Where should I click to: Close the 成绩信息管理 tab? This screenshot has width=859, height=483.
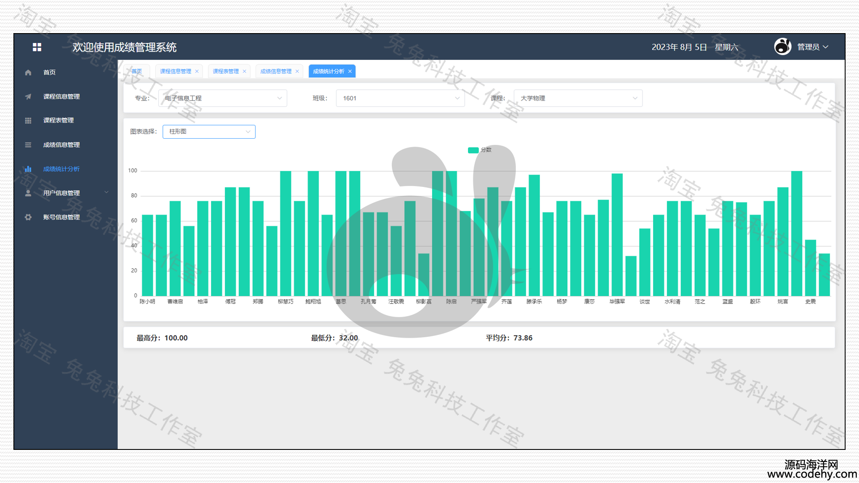297,72
